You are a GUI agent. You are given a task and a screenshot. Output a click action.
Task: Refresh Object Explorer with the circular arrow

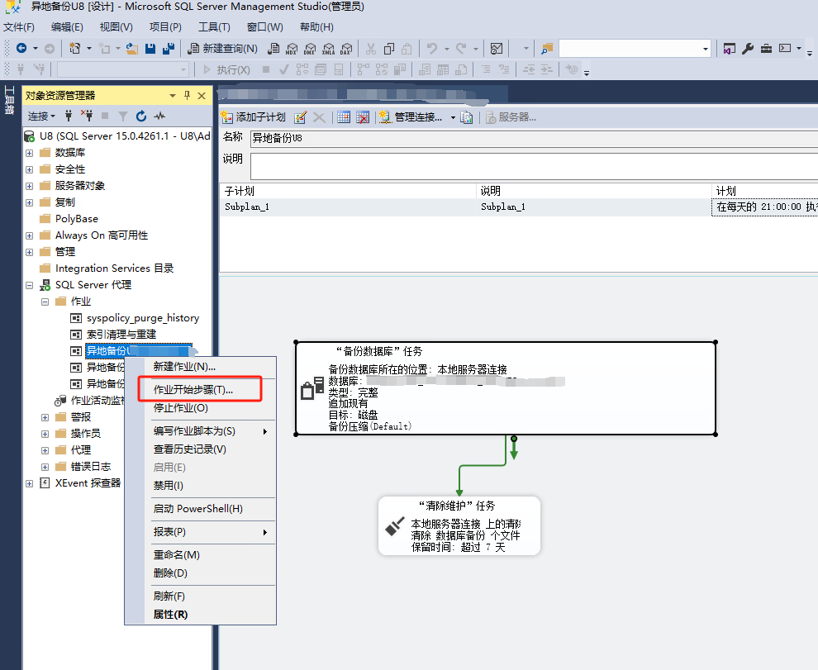point(140,116)
